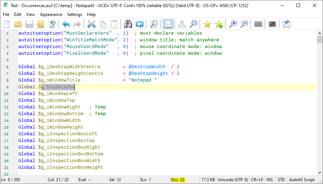Click the "PixelCoordMode" string on line 4
Viewport: 323px width, 184px height.
pyautogui.click(x=86, y=53)
